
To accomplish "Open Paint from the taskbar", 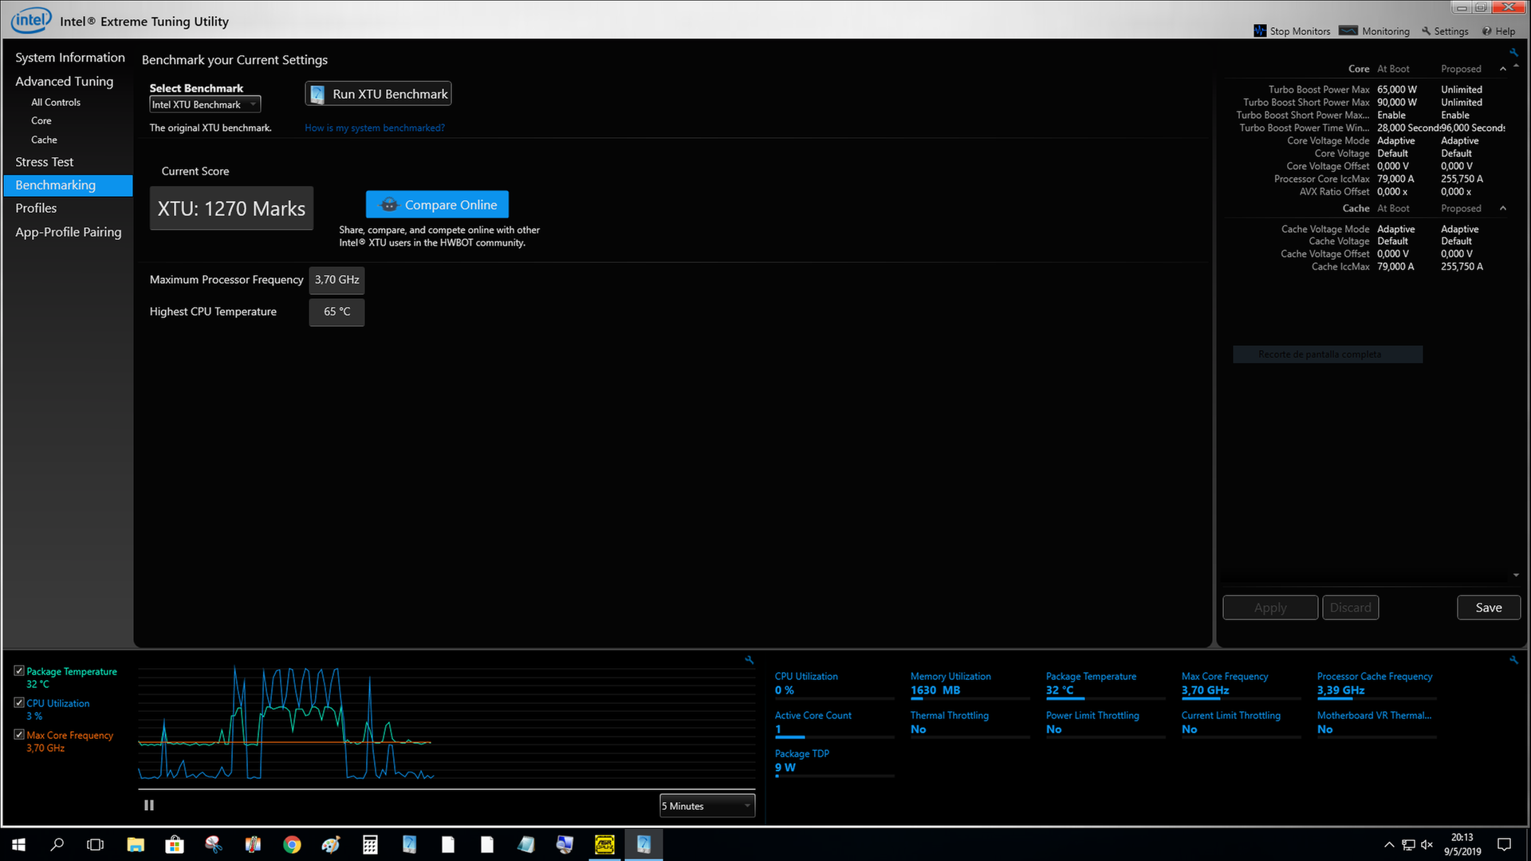I will [x=331, y=844].
